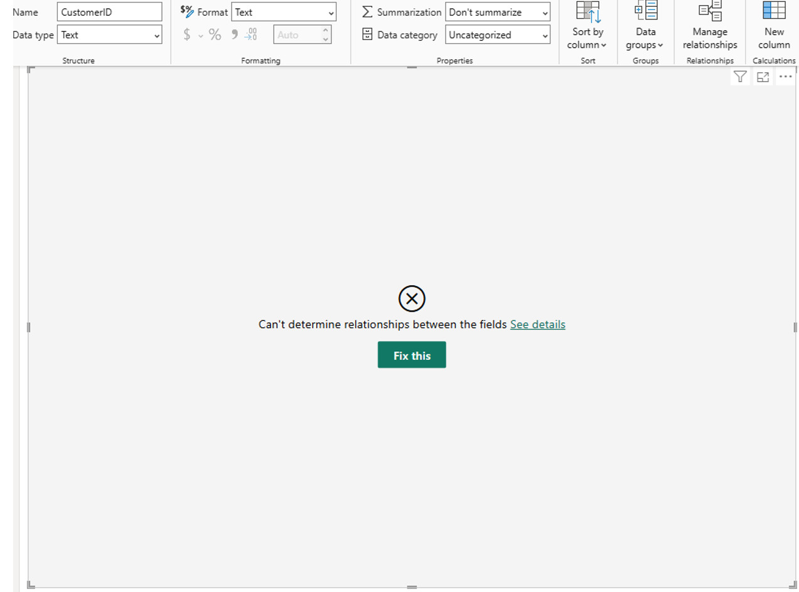Screen dimensions: 799x592
Task: Click the decimal places formatting icon
Action: pyautogui.click(x=250, y=35)
